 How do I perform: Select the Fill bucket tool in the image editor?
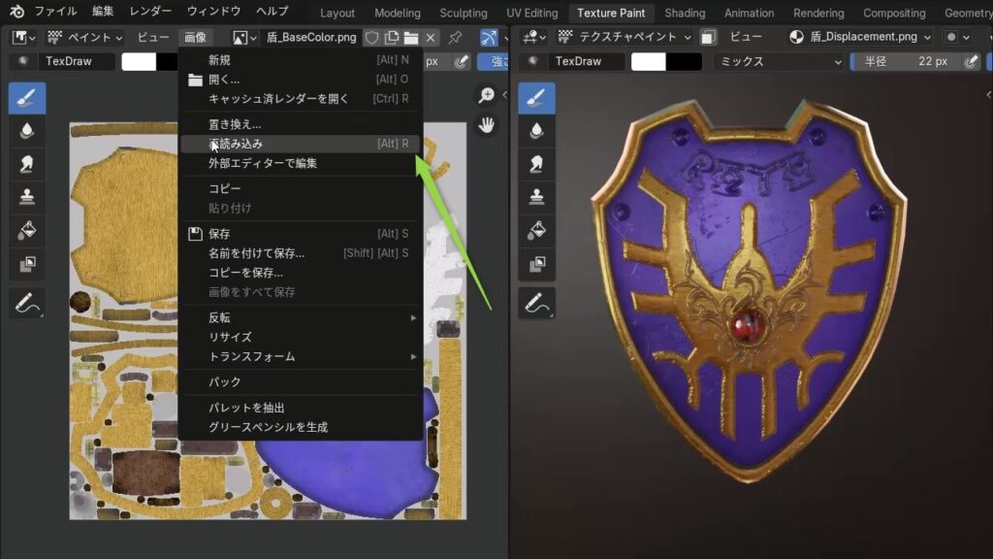click(x=26, y=230)
